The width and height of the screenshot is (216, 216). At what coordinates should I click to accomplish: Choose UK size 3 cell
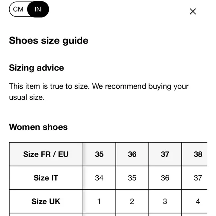pyautogui.click(x=165, y=201)
